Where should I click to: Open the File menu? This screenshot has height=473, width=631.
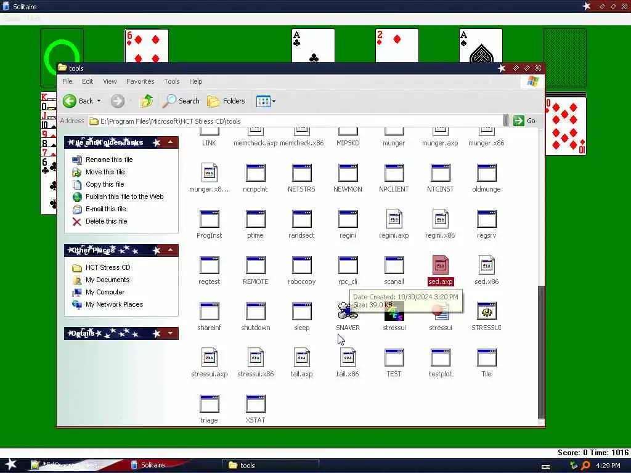[x=67, y=81]
